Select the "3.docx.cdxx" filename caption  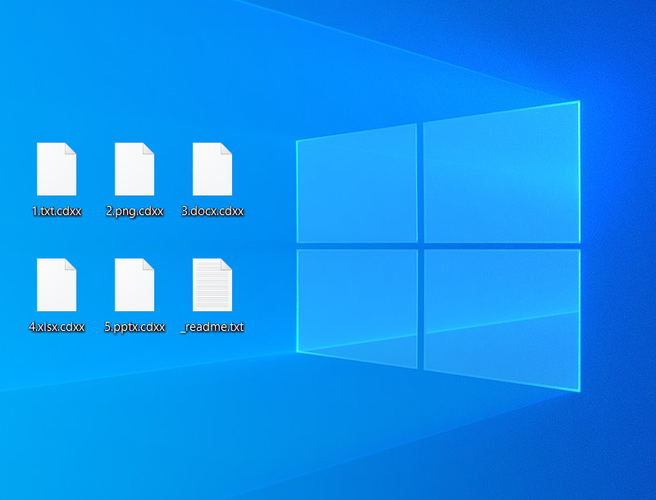click(x=212, y=211)
